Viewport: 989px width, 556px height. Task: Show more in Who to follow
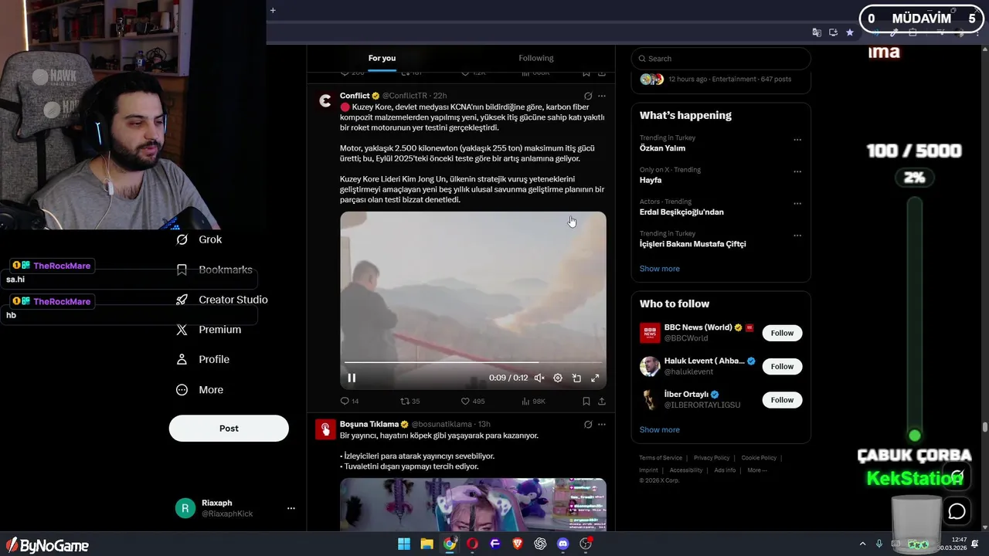click(x=659, y=430)
